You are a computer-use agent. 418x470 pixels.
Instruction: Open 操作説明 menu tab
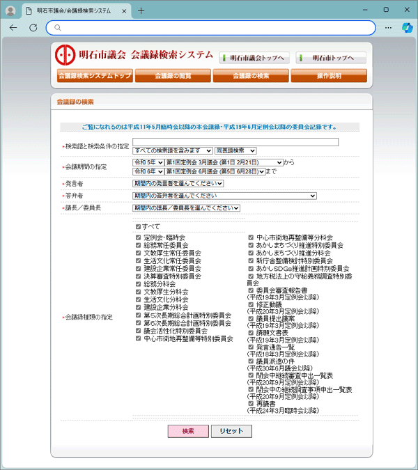tap(329, 75)
